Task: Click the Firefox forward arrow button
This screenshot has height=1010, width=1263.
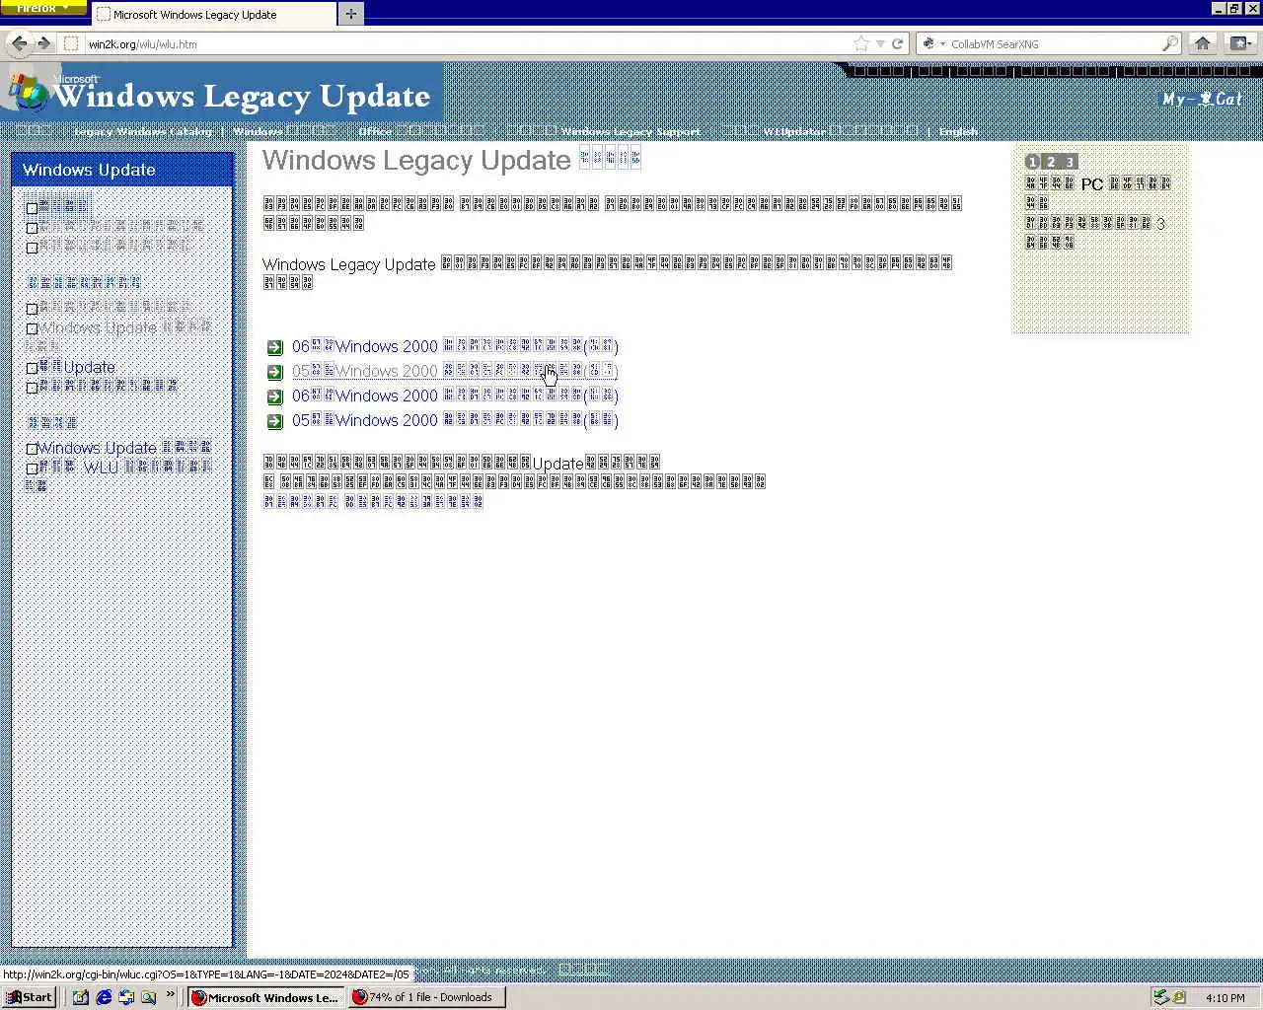Action: pyautogui.click(x=43, y=43)
